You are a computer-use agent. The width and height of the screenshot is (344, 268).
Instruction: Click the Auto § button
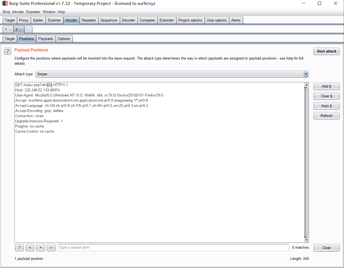(x=327, y=106)
